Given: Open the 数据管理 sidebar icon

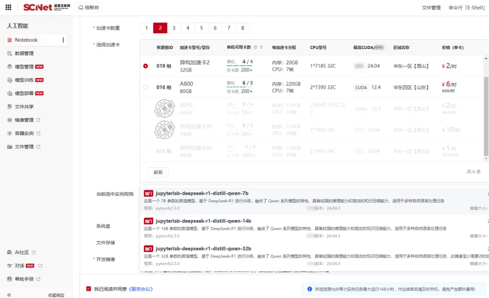Looking at the screenshot, I should tap(10, 54).
